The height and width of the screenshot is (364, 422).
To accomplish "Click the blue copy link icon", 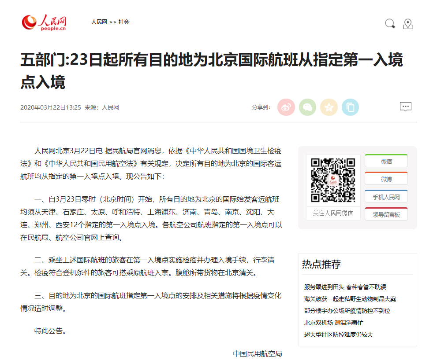I will 350,107.
